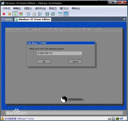Open the 虚拟机(M) menu

click(40, 8)
